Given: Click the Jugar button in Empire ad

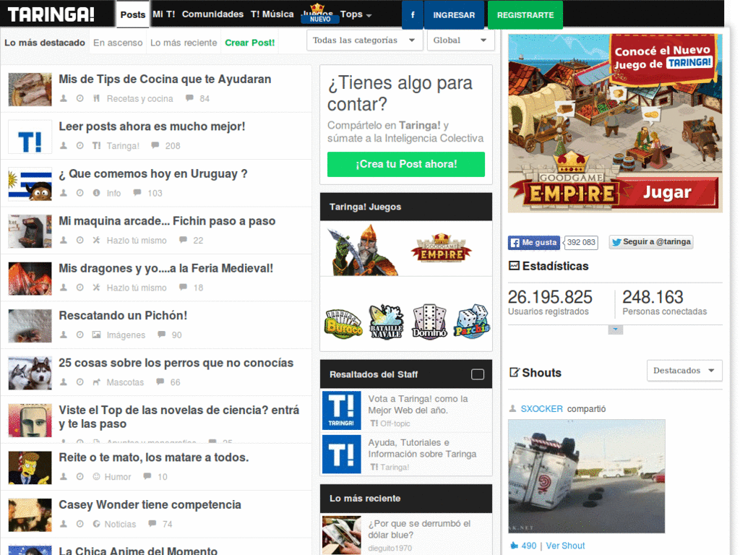Looking at the screenshot, I should point(667,192).
